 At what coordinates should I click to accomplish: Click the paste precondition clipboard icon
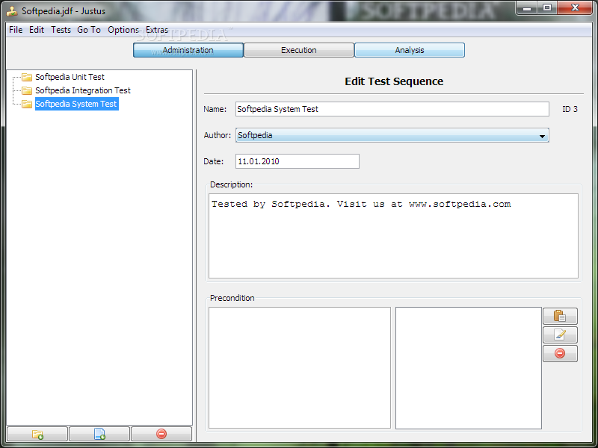pyautogui.click(x=560, y=316)
